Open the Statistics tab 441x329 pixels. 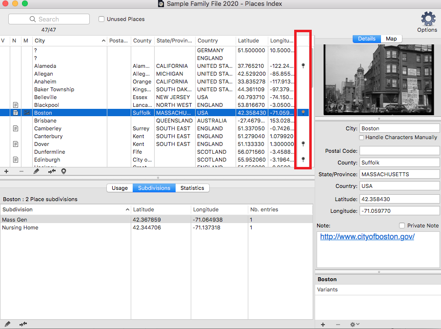[x=192, y=188]
